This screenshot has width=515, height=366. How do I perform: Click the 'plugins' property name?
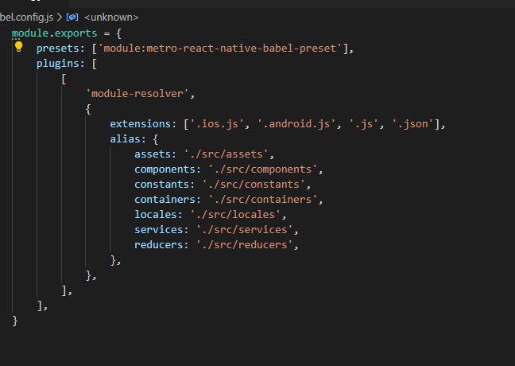click(58, 64)
